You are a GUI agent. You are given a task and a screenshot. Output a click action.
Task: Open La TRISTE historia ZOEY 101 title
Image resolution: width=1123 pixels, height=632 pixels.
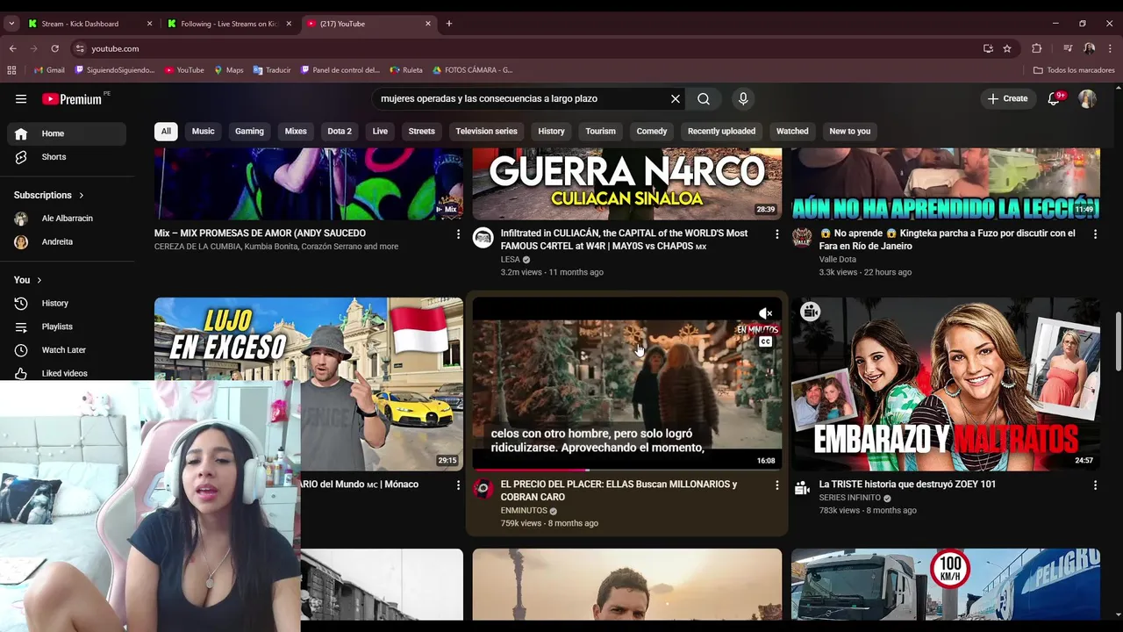[907, 485]
